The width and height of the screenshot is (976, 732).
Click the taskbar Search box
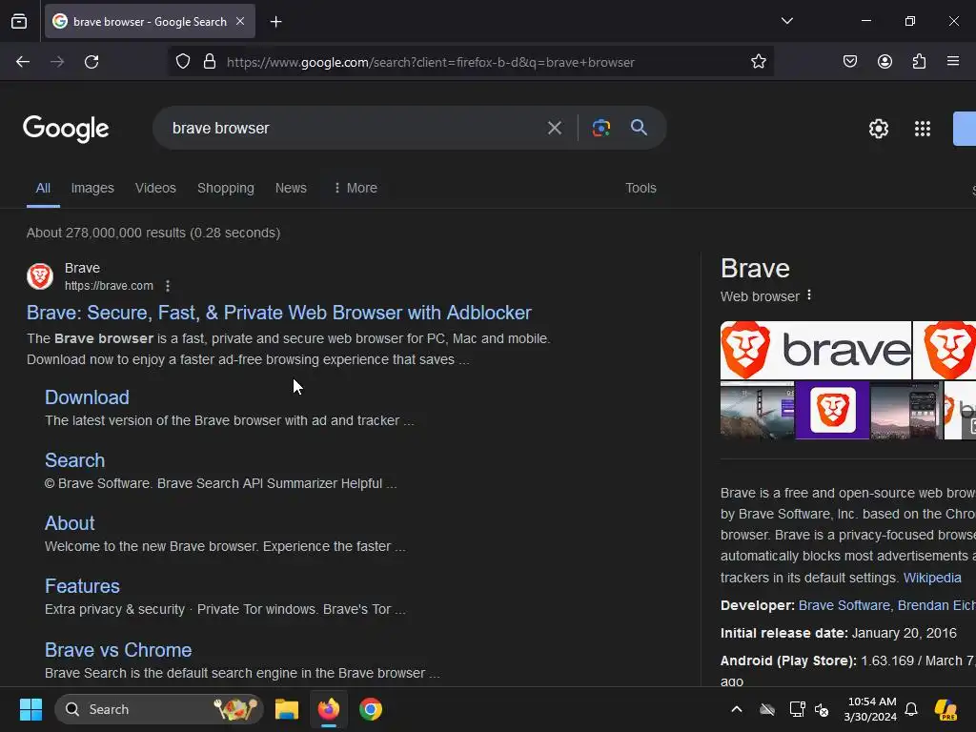click(159, 709)
